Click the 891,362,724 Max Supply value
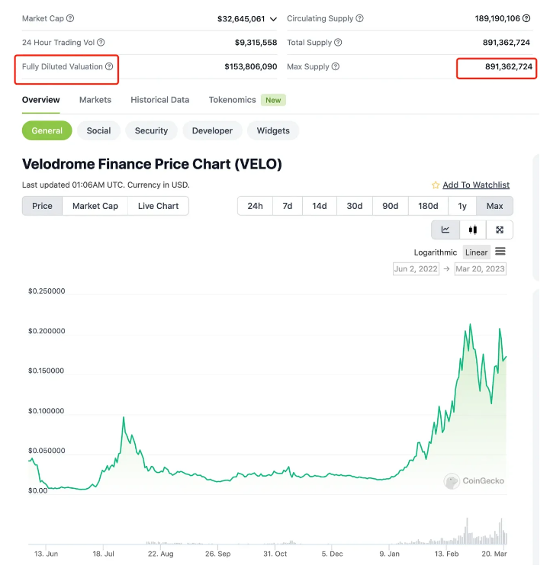Image resolution: width=550 pixels, height=575 pixels. pos(509,67)
